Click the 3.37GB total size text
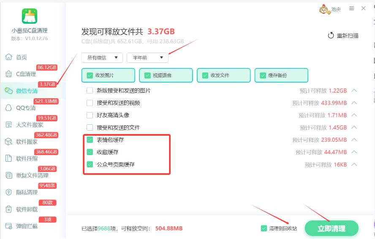Screen dimensions: 375x239 point(161,31)
